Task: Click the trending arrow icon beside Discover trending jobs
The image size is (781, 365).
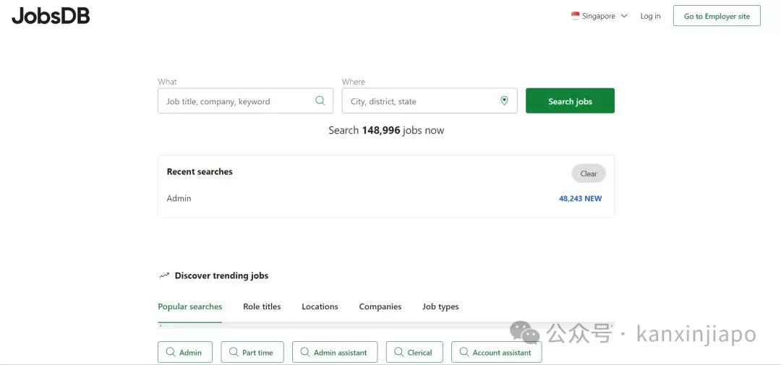Action: [164, 275]
